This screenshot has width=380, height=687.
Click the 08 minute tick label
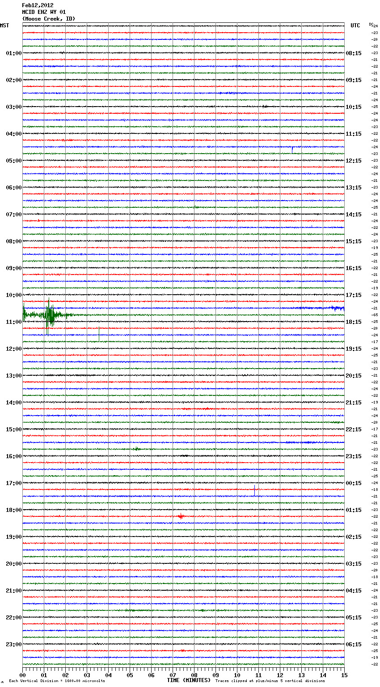[194, 675]
